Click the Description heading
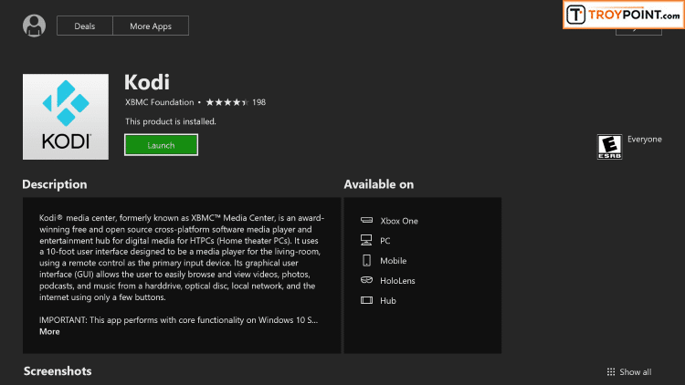The width and height of the screenshot is (685, 385). 55,184
